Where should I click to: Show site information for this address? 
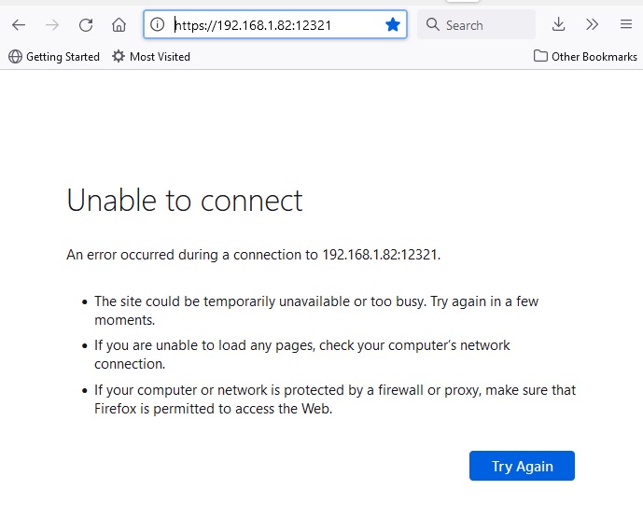(158, 24)
